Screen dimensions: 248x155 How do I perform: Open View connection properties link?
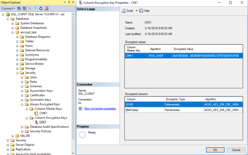point(100,108)
